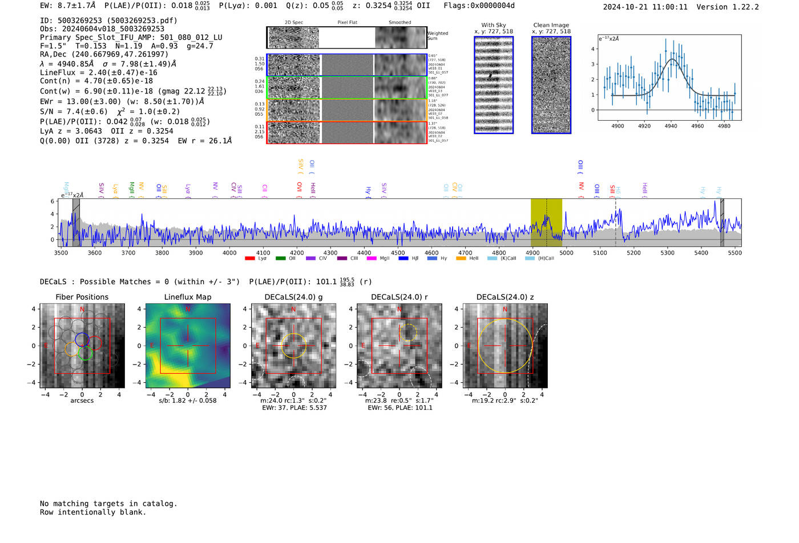Click the large yellow circle in DECaLS z
The image size is (799, 543).
[505, 345]
